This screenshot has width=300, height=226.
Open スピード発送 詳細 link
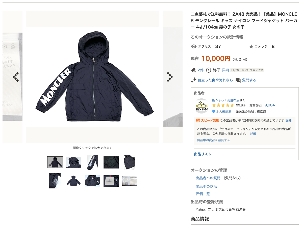[x=288, y=120]
